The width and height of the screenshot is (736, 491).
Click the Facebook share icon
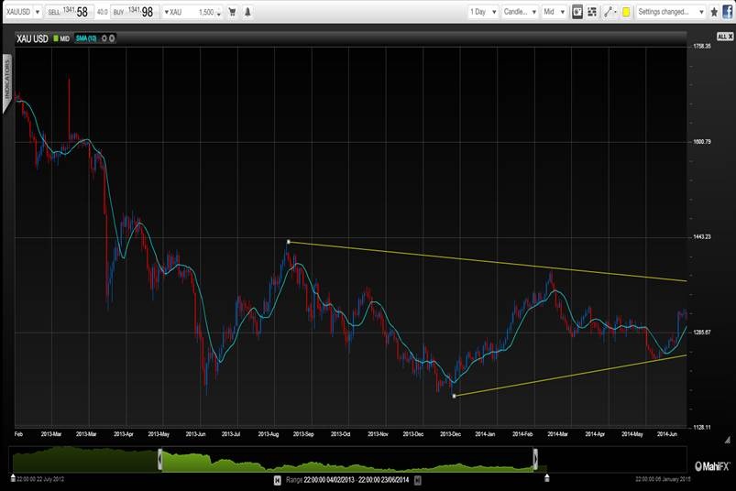(727, 13)
